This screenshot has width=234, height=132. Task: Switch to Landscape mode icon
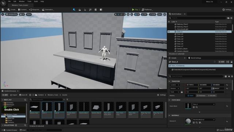point(80,10)
